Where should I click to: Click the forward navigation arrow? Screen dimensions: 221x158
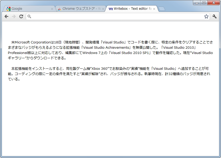[x=14, y=17]
